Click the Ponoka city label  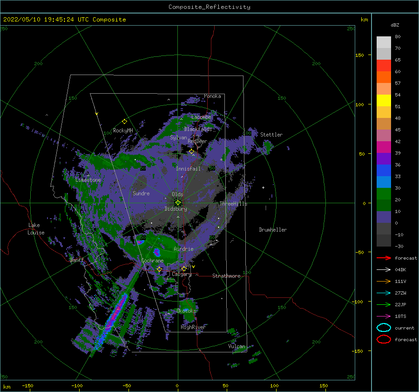pos(212,96)
